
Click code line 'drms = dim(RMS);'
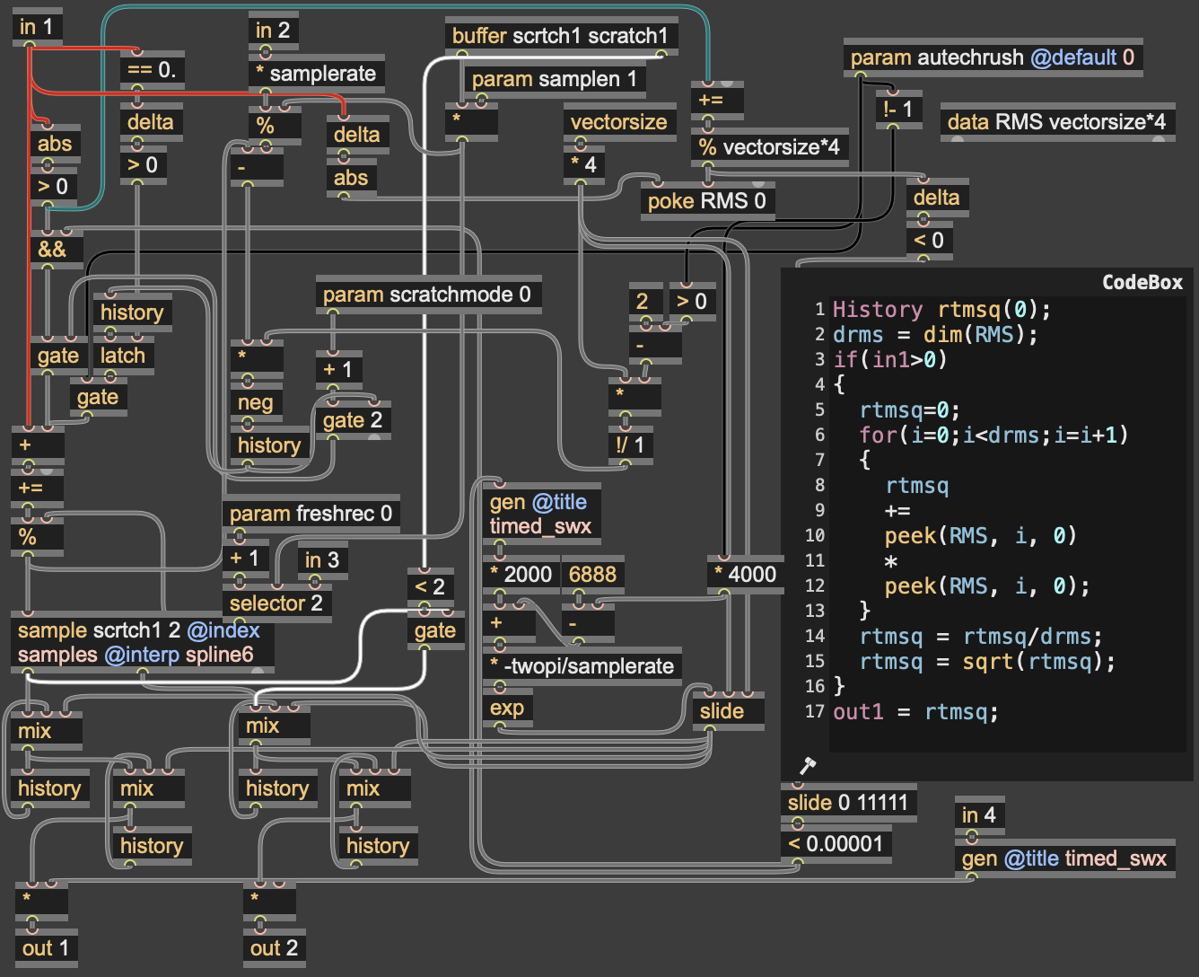coord(935,335)
